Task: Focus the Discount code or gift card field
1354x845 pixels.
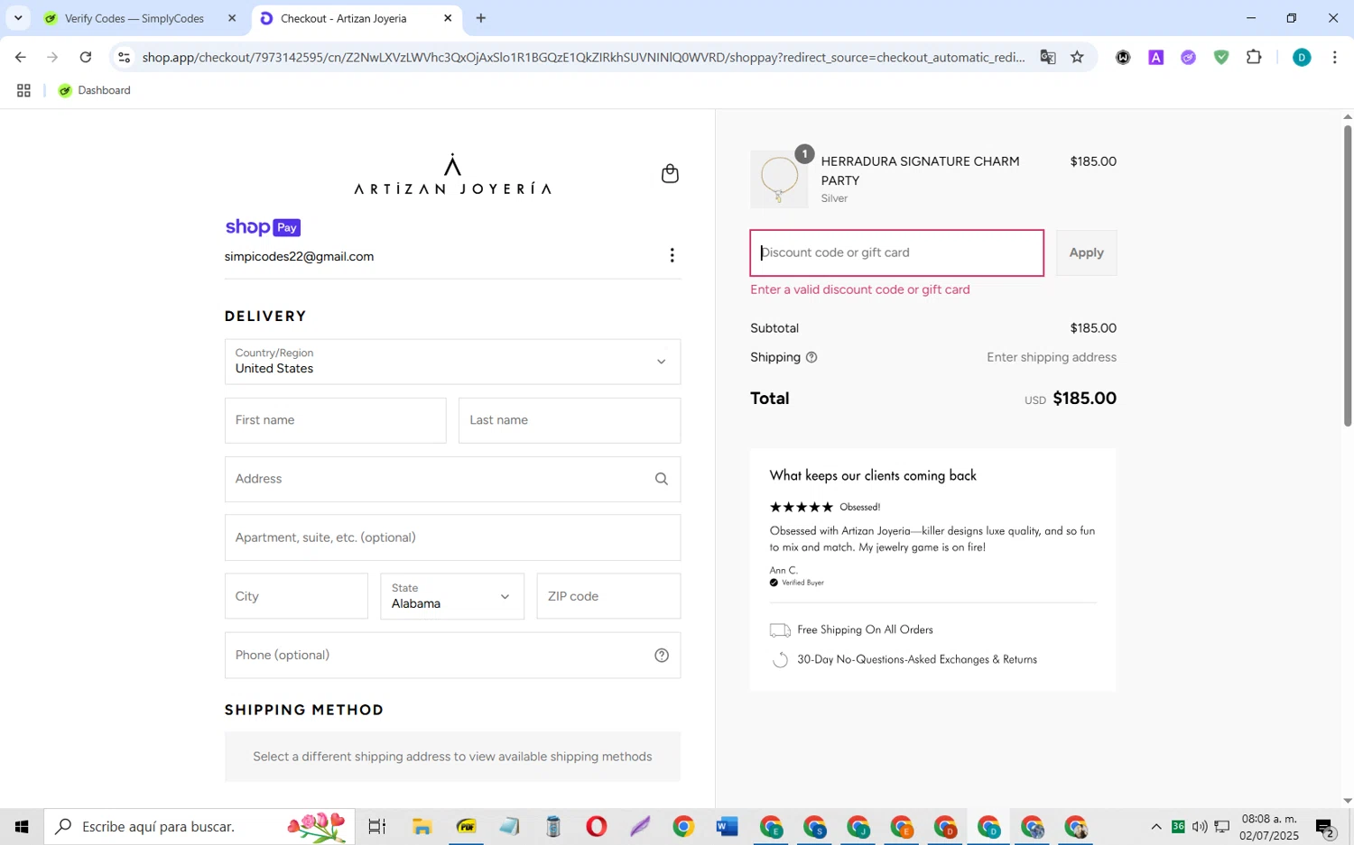Action: coord(896,253)
